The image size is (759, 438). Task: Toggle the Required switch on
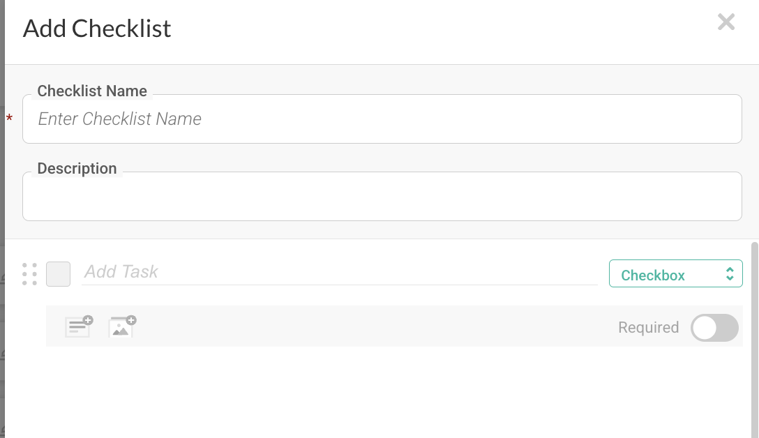click(x=714, y=327)
